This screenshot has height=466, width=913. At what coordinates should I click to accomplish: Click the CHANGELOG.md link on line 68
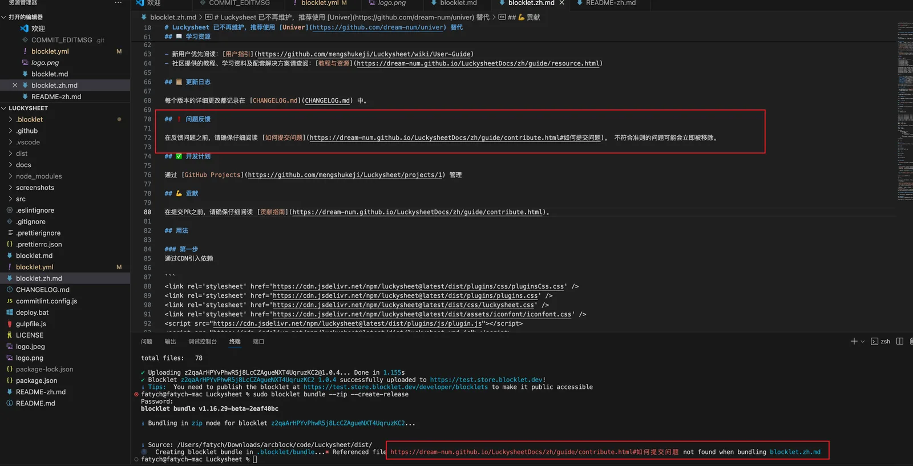(x=328, y=101)
